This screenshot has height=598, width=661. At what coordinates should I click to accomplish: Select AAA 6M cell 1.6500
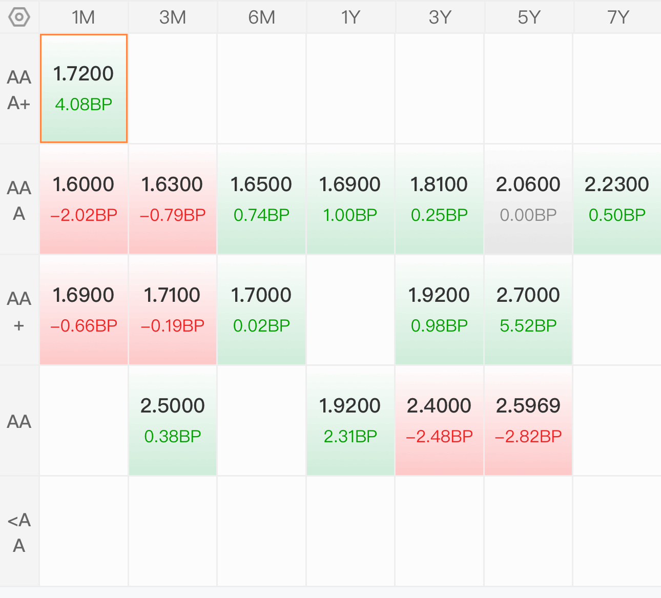click(x=261, y=199)
